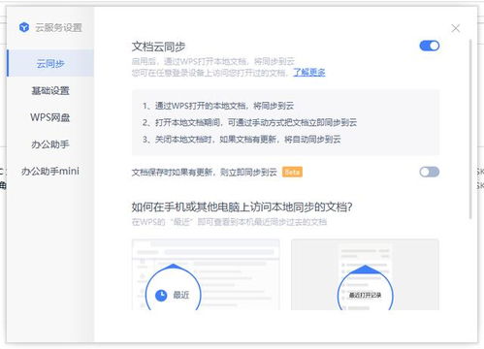Click the 文档云同步 heading

tap(158, 47)
